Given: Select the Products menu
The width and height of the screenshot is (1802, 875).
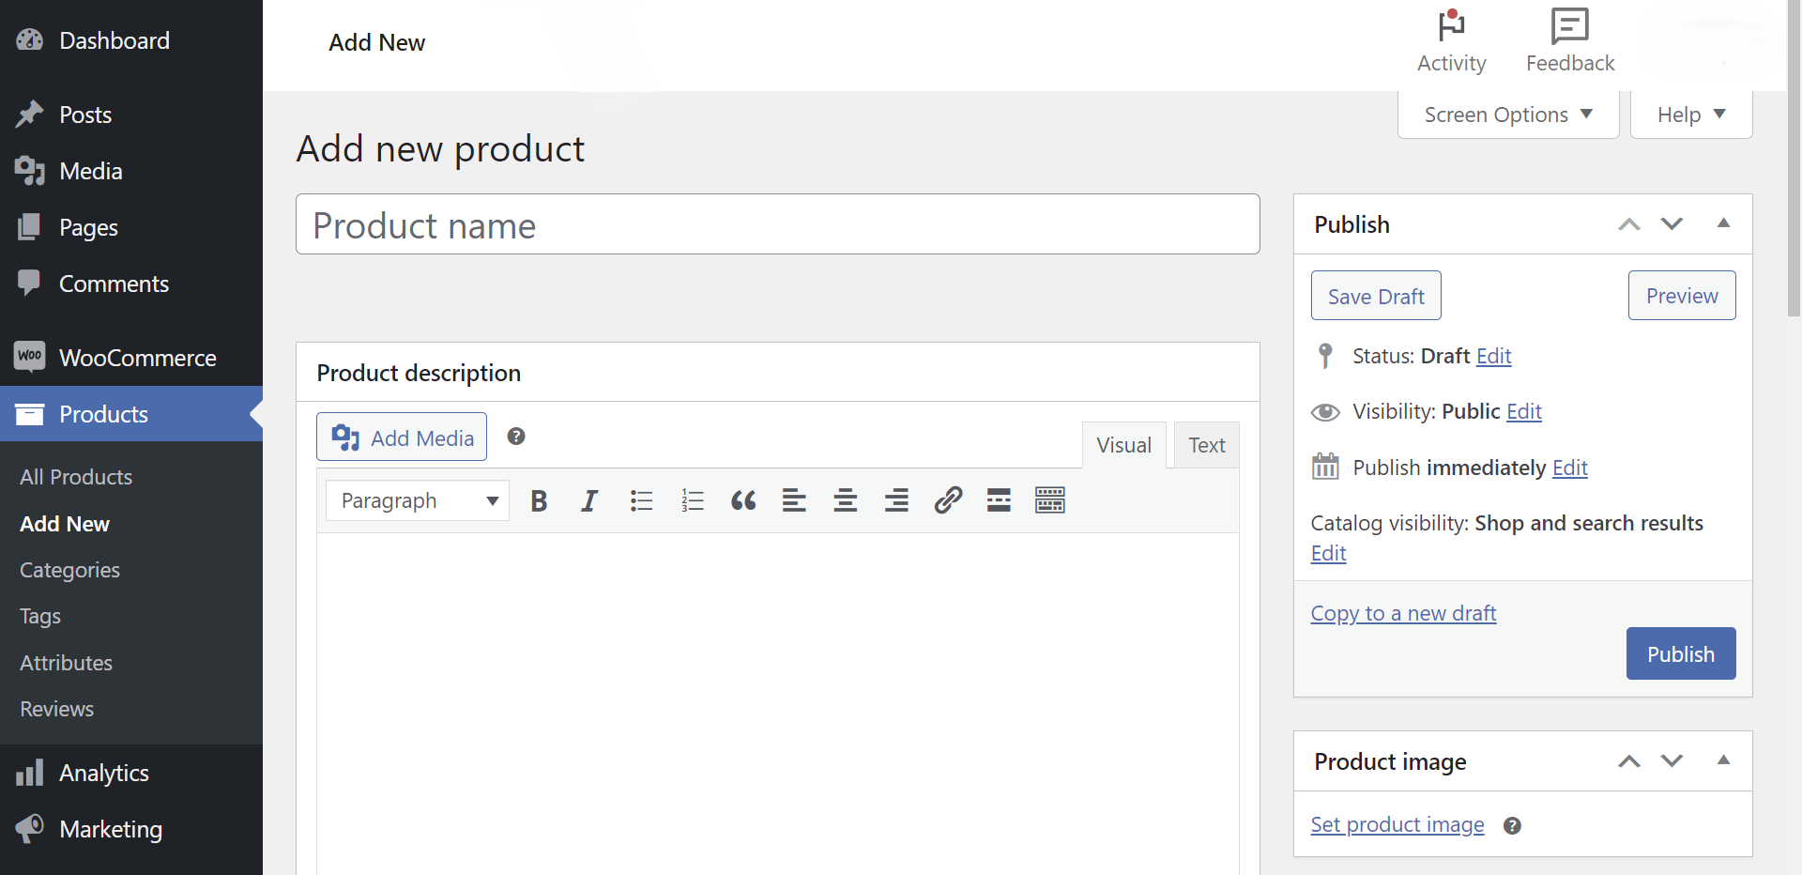Looking at the screenshot, I should click(131, 414).
